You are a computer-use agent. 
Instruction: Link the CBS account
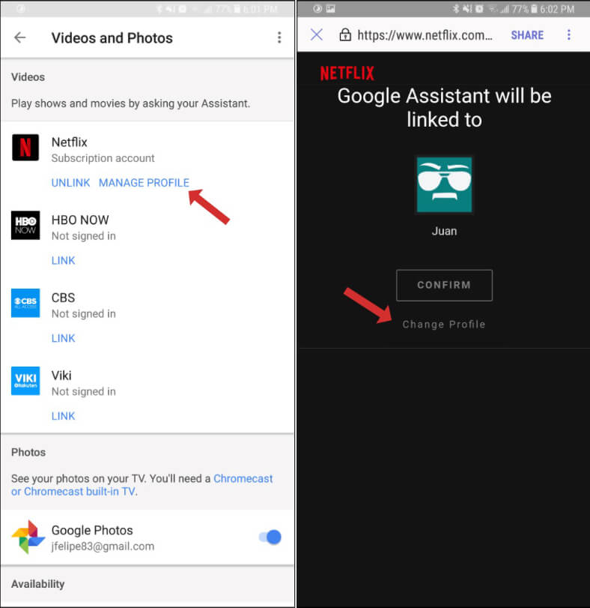coord(63,338)
